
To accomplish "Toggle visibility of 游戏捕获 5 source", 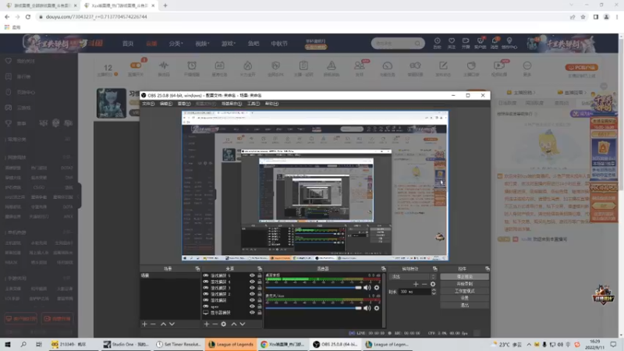I will (252, 275).
